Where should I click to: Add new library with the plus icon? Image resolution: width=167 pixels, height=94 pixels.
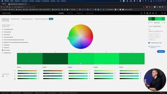tap(164, 23)
